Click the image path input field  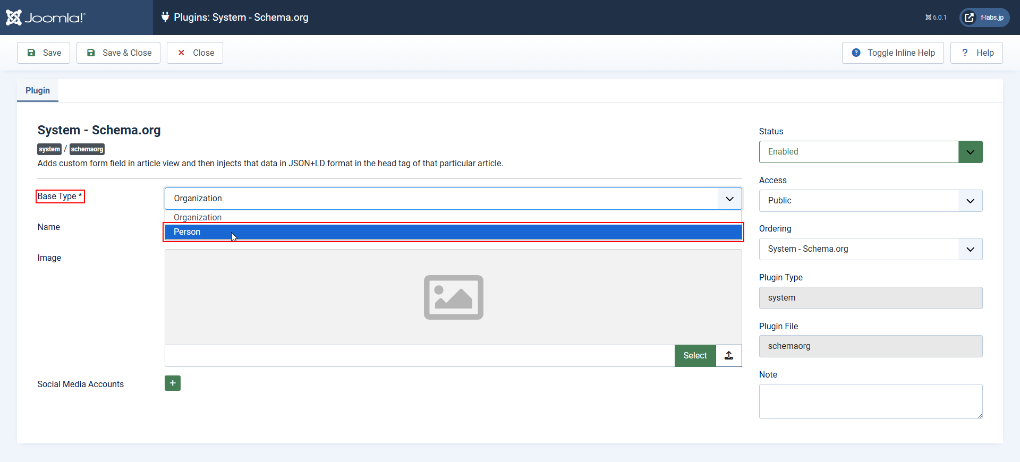pos(419,356)
